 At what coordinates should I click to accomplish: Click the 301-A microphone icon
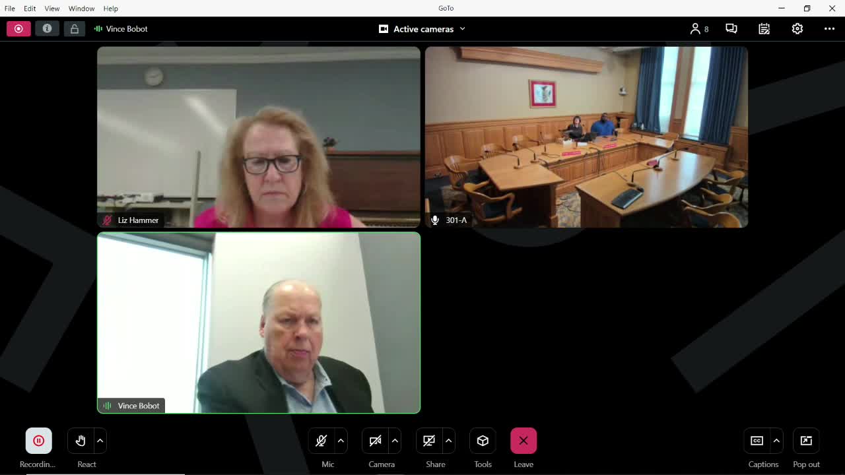tap(435, 220)
